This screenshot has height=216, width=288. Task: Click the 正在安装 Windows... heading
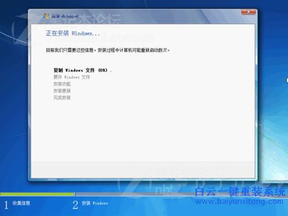click(x=73, y=33)
